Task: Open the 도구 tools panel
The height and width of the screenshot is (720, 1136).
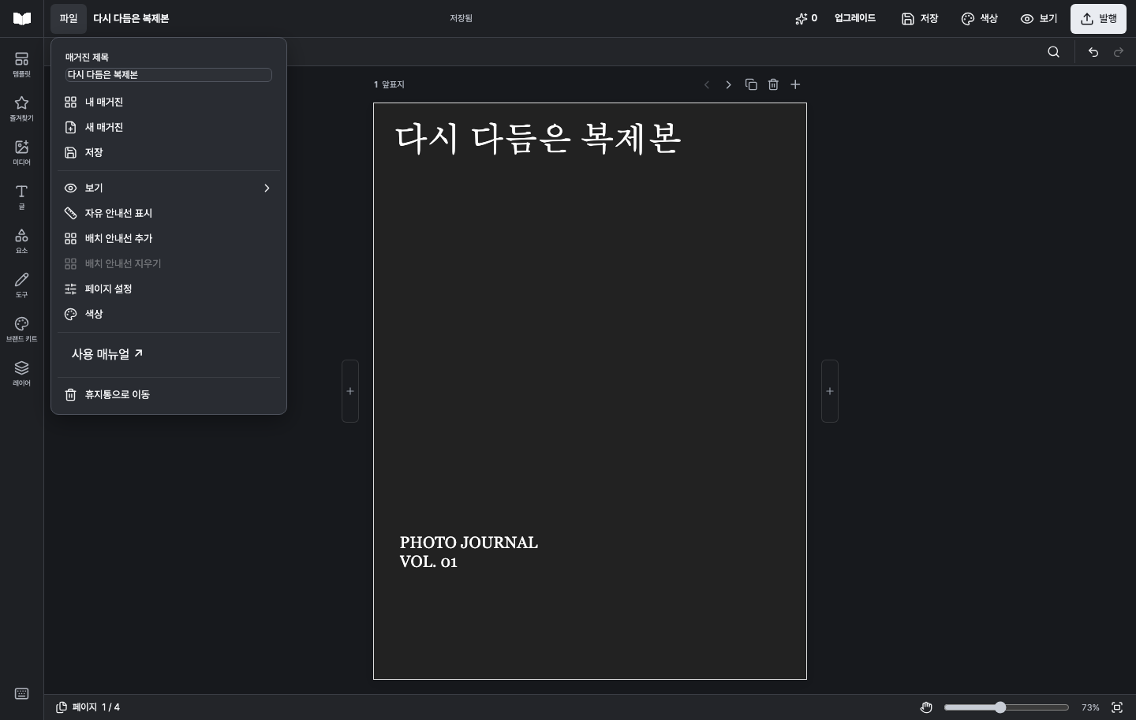Action: coord(21,285)
